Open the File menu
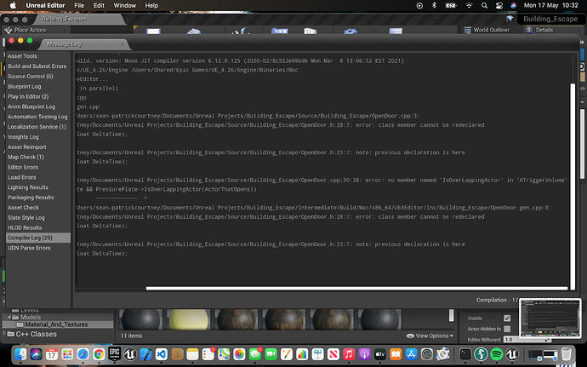This screenshot has height=367, width=587. coord(79,6)
